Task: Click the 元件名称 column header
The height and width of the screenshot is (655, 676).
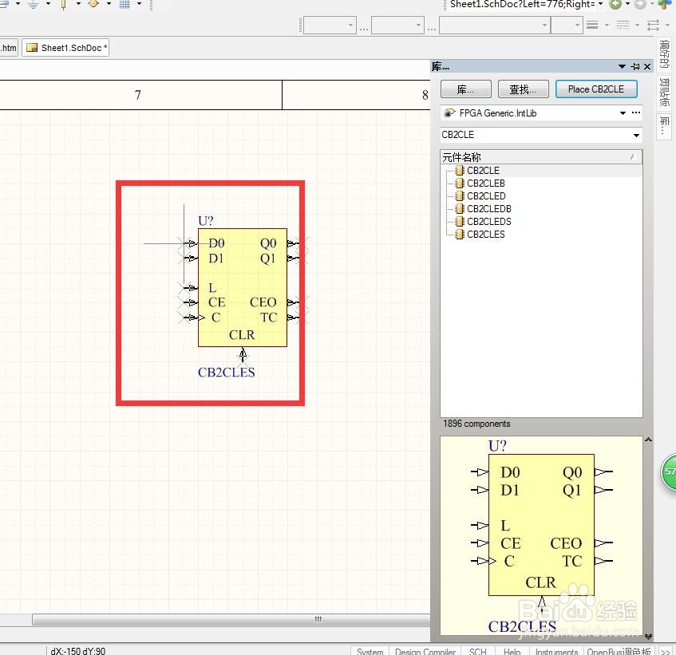Action: (x=541, y=157)
